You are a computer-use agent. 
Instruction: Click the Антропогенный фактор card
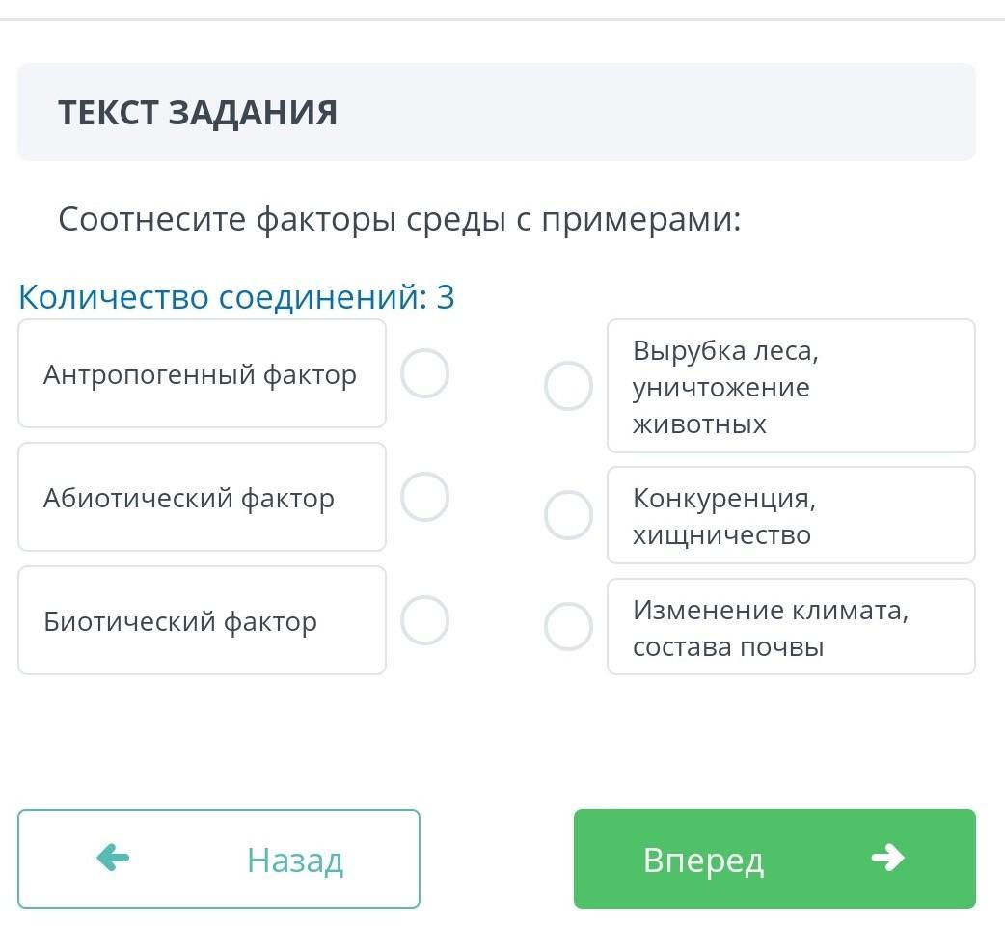(202, 374)
